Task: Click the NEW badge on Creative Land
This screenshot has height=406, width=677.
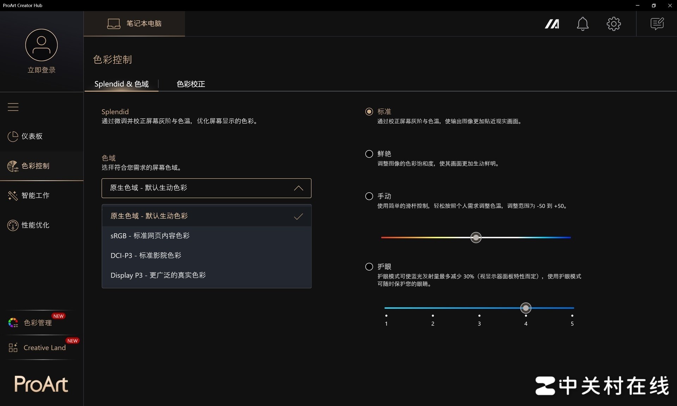Action: pos(72,341)
